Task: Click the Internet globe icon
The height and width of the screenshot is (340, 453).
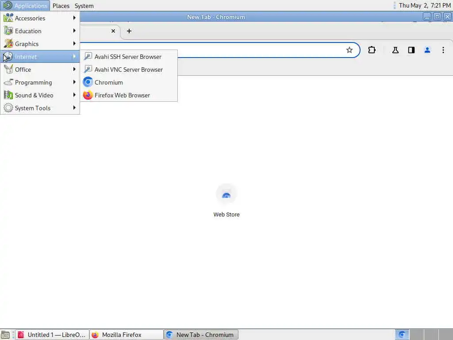Action: point(8,56)
